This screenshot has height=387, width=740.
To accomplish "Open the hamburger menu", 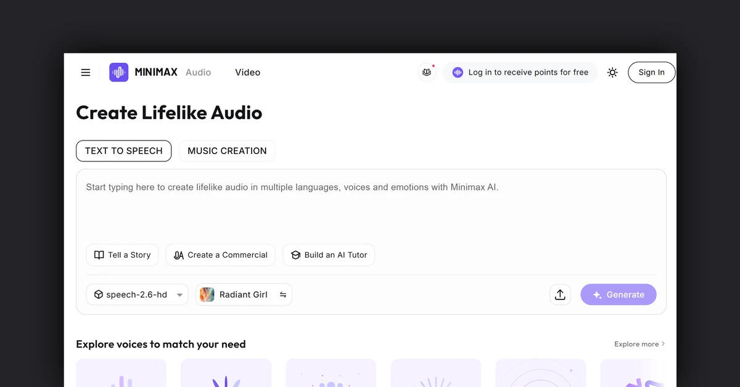I will [85, 72].
